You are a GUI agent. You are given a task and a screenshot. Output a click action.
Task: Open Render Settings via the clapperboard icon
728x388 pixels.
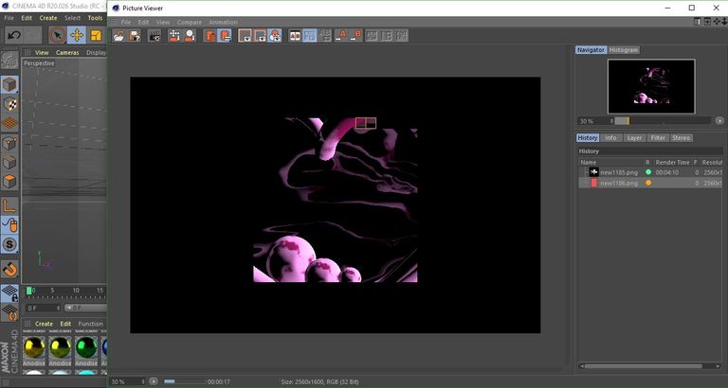(155, 36)
